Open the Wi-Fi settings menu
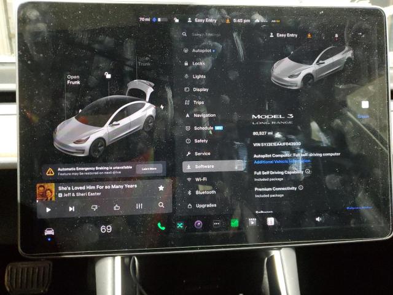393x295 pixels. point(197,179)
